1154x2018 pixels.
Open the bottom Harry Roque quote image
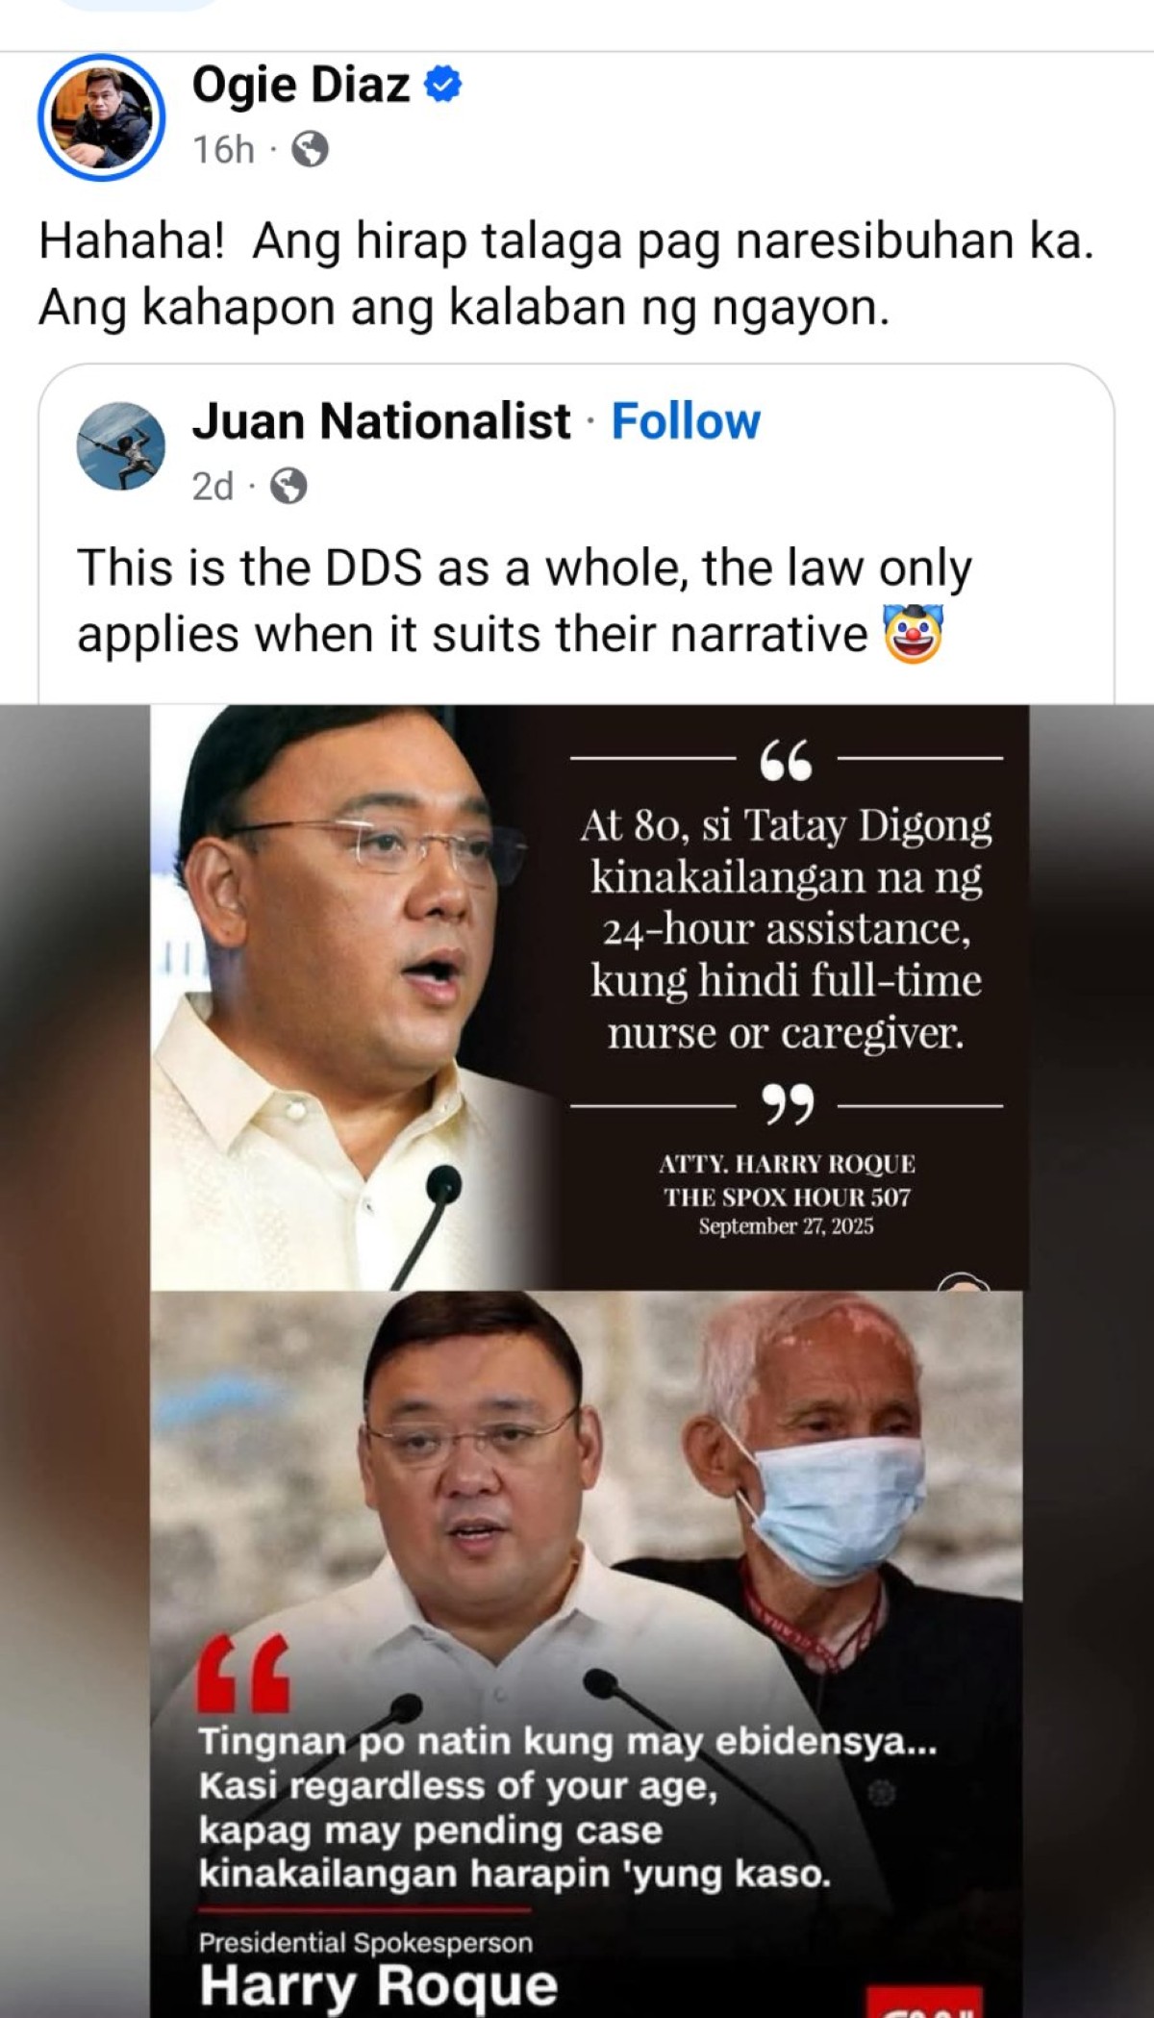point(587,1653)
